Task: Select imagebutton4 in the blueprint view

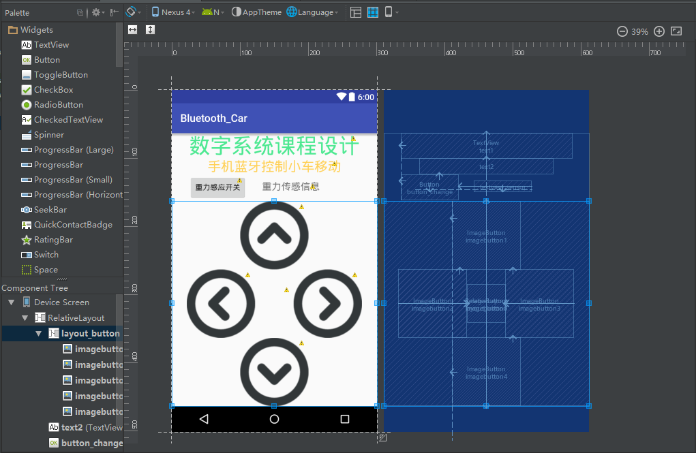Action: tap(486, 373)
